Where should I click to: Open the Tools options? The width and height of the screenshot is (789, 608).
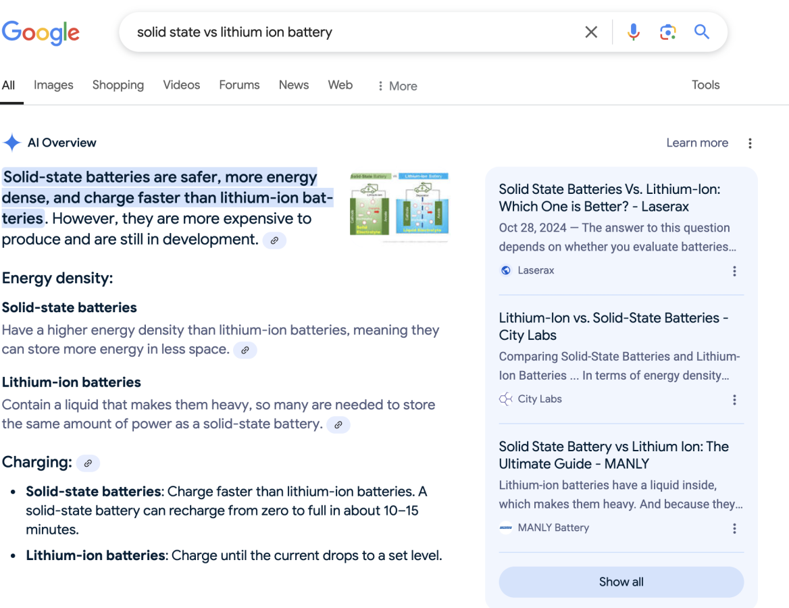pos(705,85)
